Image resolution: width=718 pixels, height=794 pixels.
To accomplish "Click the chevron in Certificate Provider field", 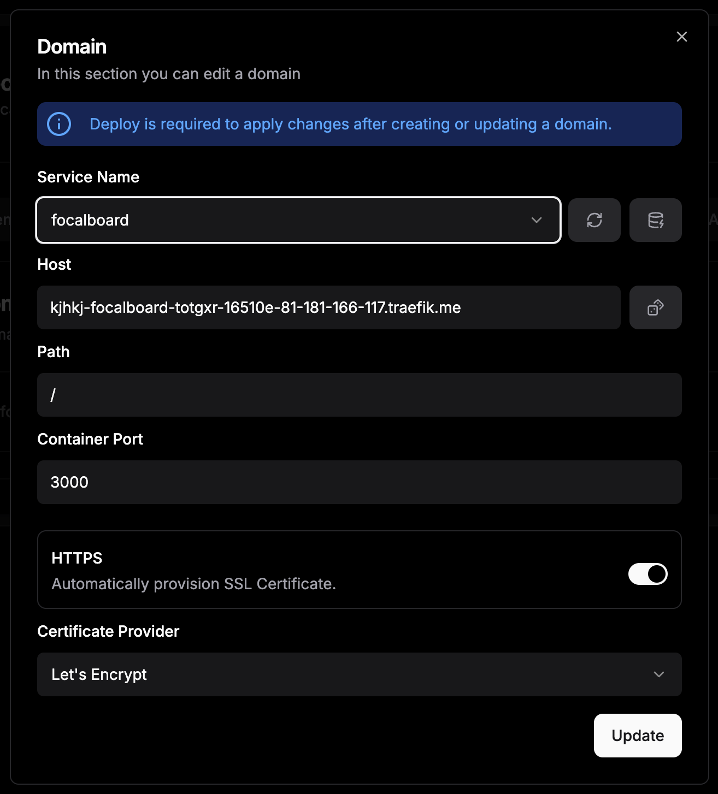I will point(658,674).
